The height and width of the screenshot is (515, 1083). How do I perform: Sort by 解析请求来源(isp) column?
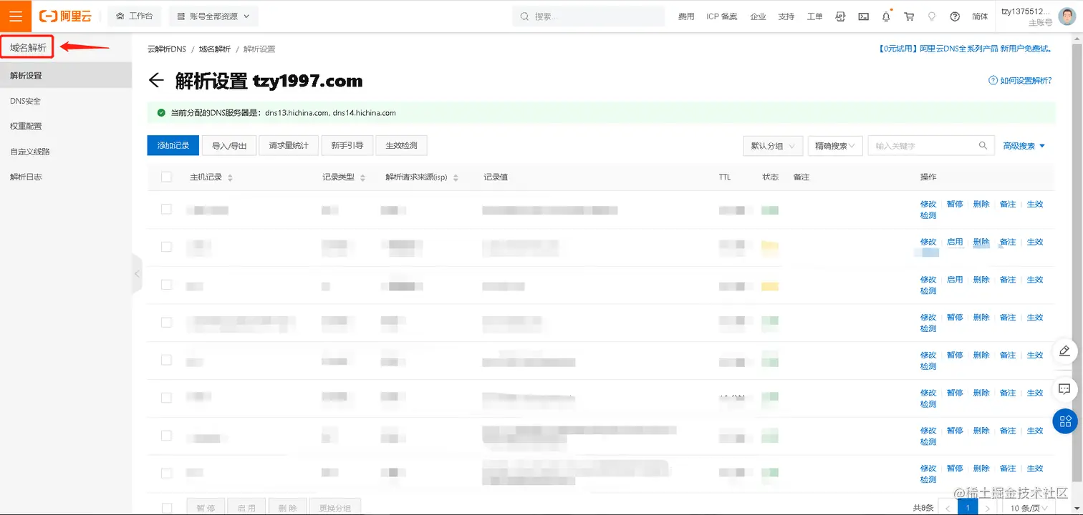coord(456,177)
